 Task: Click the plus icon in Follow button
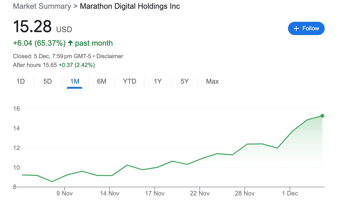[296, 28]
